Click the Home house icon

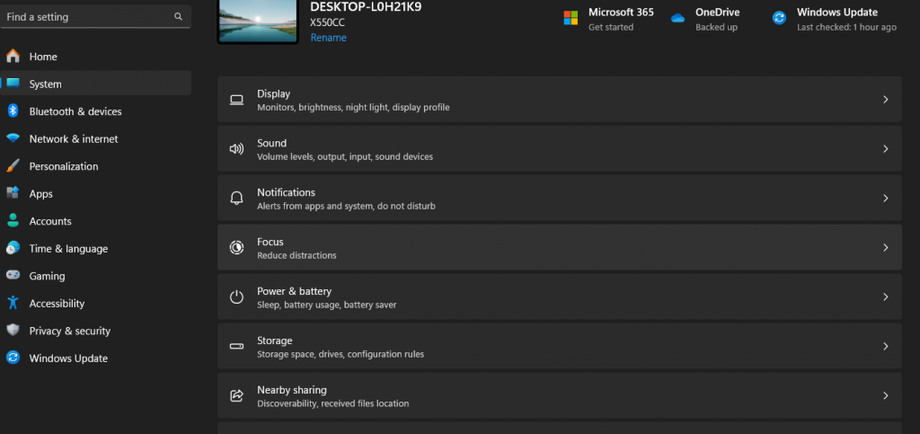coord(13,57)
